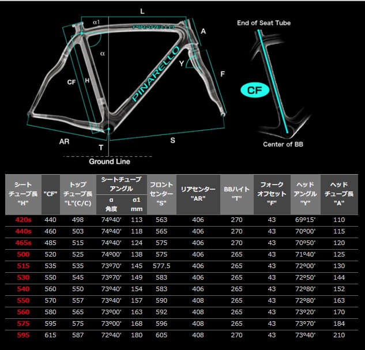Viewport: 365px width, 350px height.
Task: Click the F dimension label beside the fork
Action: click(x=223, y=74)
